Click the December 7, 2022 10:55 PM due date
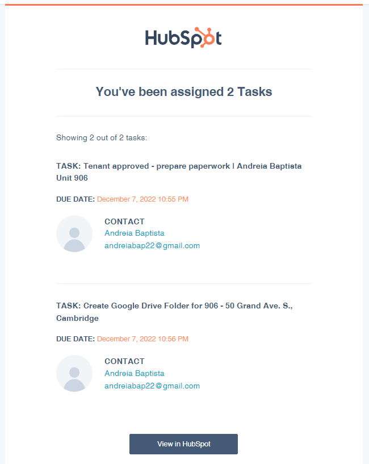 pos(142,199)
